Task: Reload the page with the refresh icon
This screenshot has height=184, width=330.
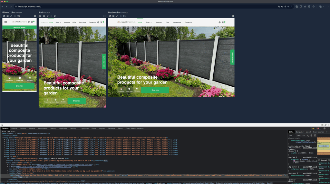Action: [x=11, y=6]
